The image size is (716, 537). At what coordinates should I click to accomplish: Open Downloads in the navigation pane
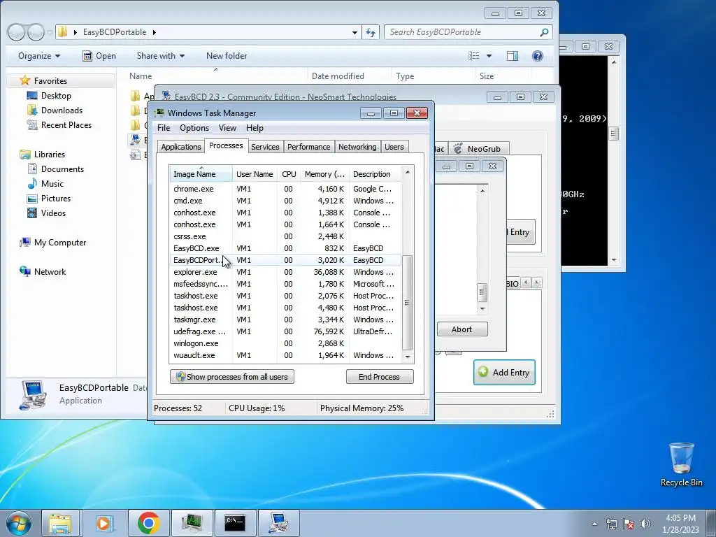62,110
